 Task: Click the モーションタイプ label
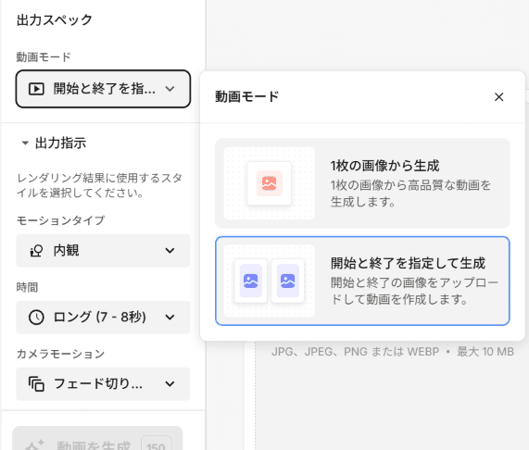tap(61, 220)
